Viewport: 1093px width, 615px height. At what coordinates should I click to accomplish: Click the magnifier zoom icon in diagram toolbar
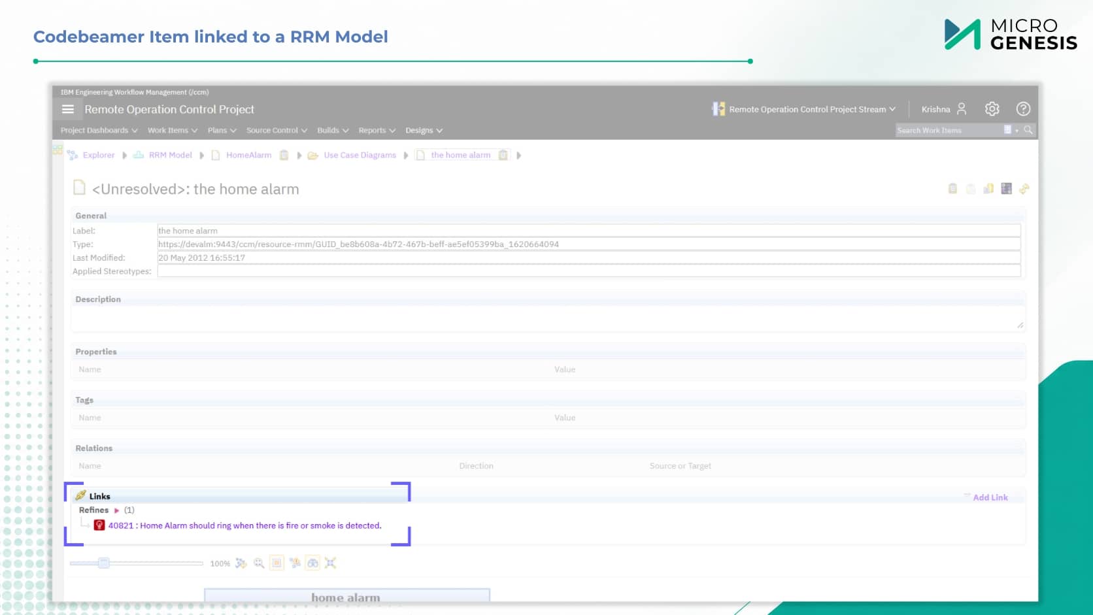click(259, 563)
